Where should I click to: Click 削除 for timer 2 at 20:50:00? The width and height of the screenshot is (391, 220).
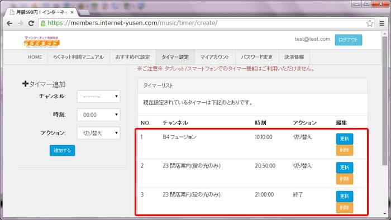click(345, 179)
